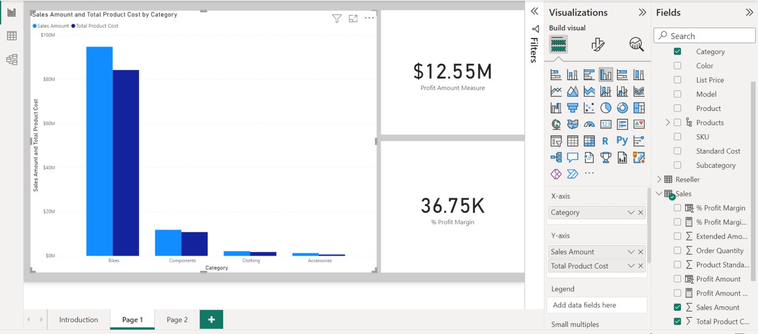The image size is (758, 334).
Task: Switch to Table view in the left sidebar
Action: tap(12, 36)
